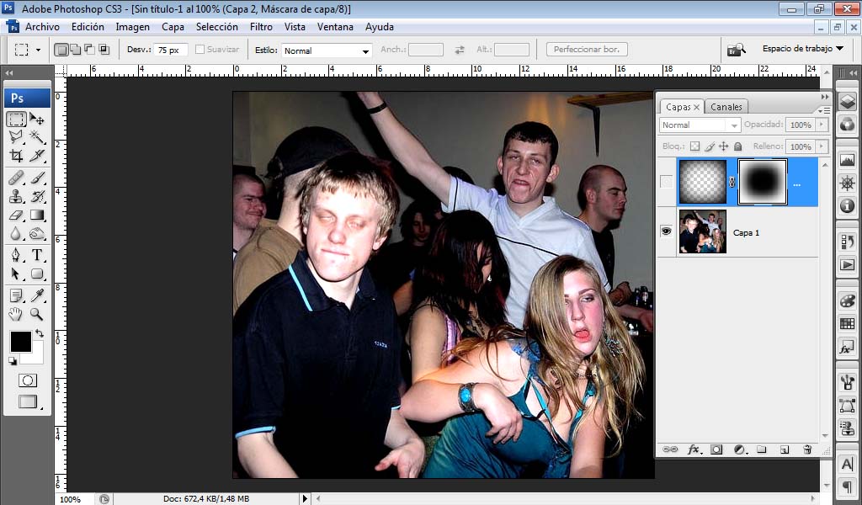Create new adjustment layer
Viewport: 862px width, 505px height.
[739, 449]
